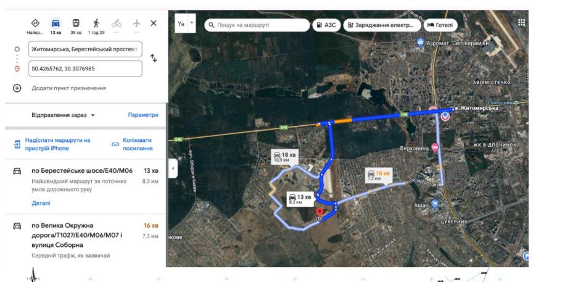
Task: Open the departure time dropdown
Action: point(63,115)
